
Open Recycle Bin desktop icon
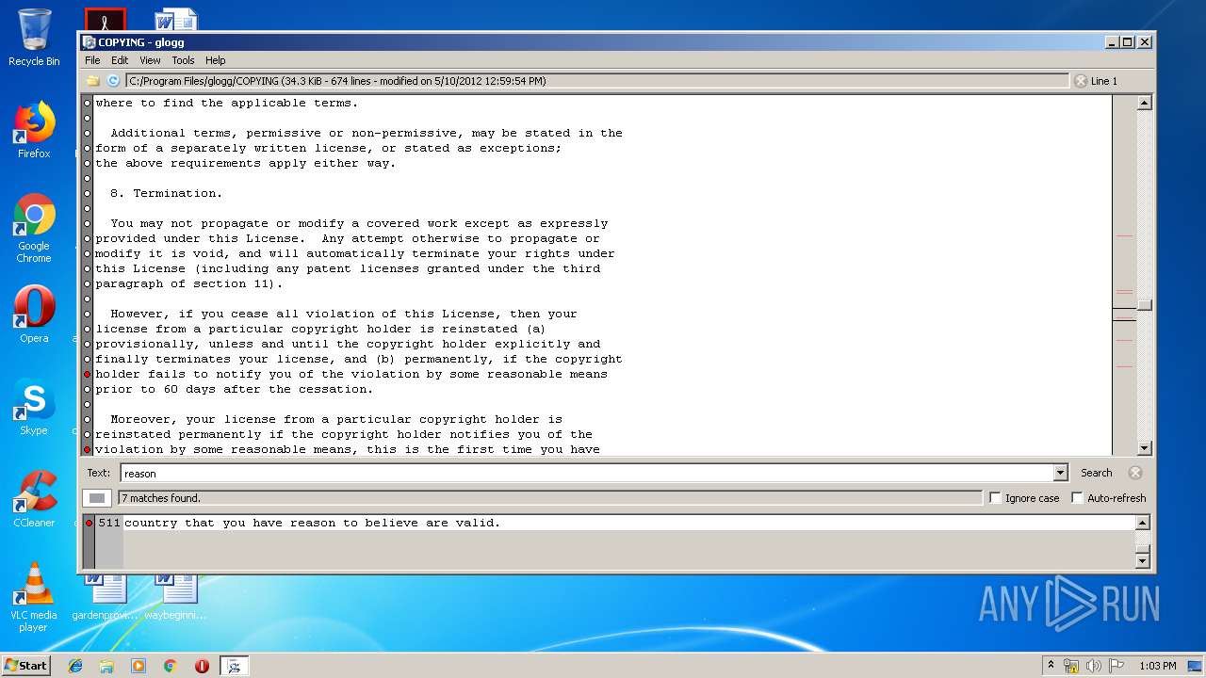34,38
